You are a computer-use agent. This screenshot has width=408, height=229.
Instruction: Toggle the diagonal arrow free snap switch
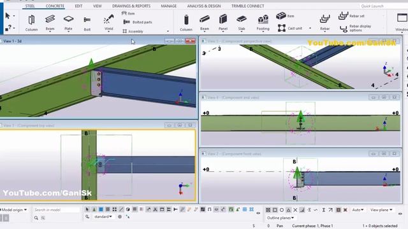pyautogui.click(x=330, y=210)
